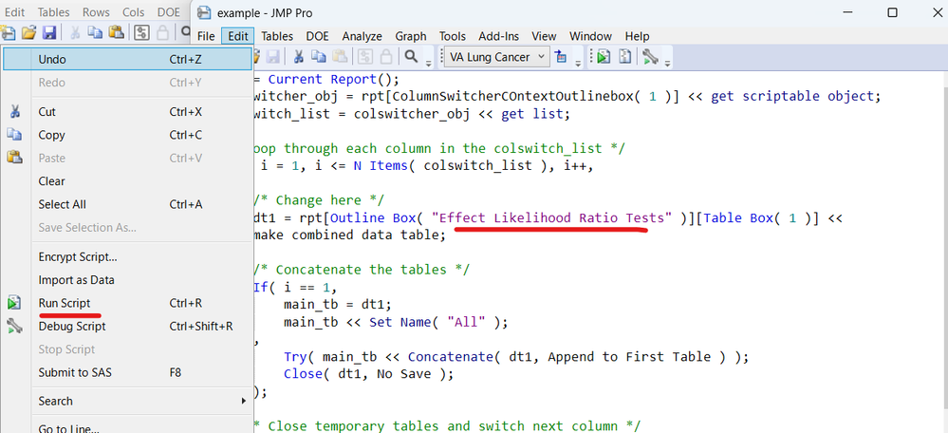The image size is (948, 433).
Task: Click the "Effect Likelihood Ratio Tests" string in code
Action: (552, 217)
